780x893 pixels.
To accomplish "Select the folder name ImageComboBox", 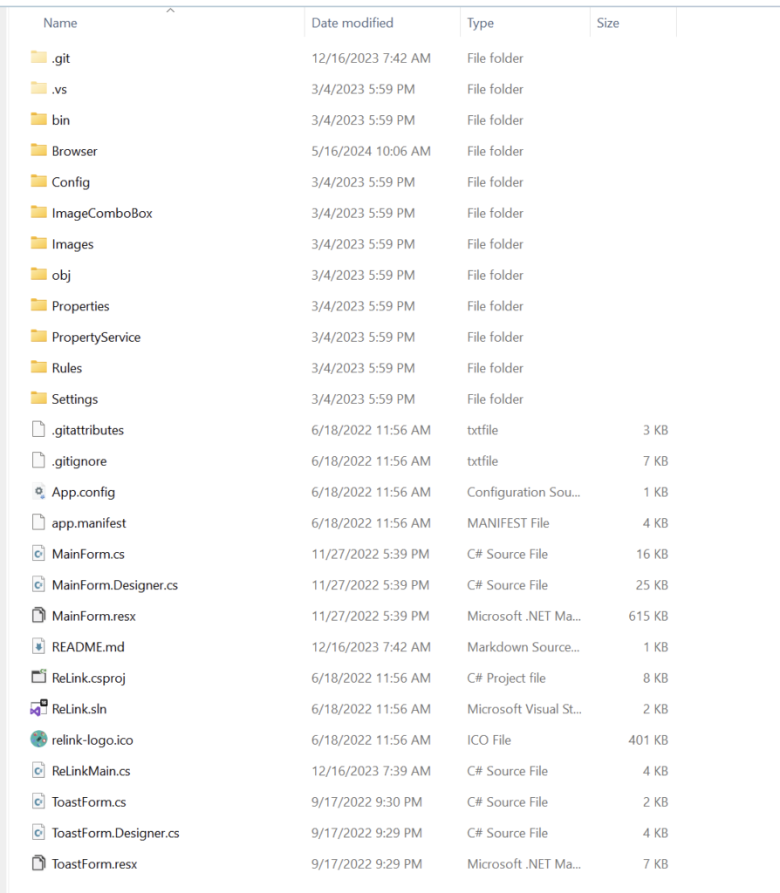I will point(102,213).
